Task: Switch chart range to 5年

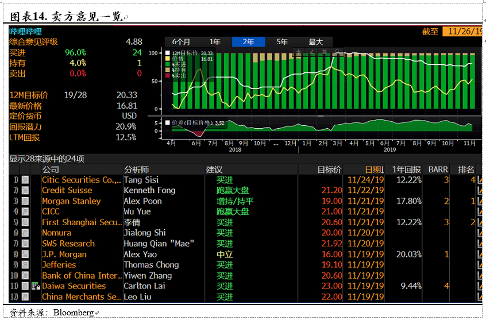Action: click(x=282, y=42)
